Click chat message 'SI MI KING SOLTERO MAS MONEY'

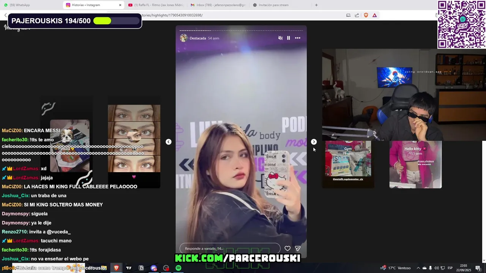click(x=63, y=205)
